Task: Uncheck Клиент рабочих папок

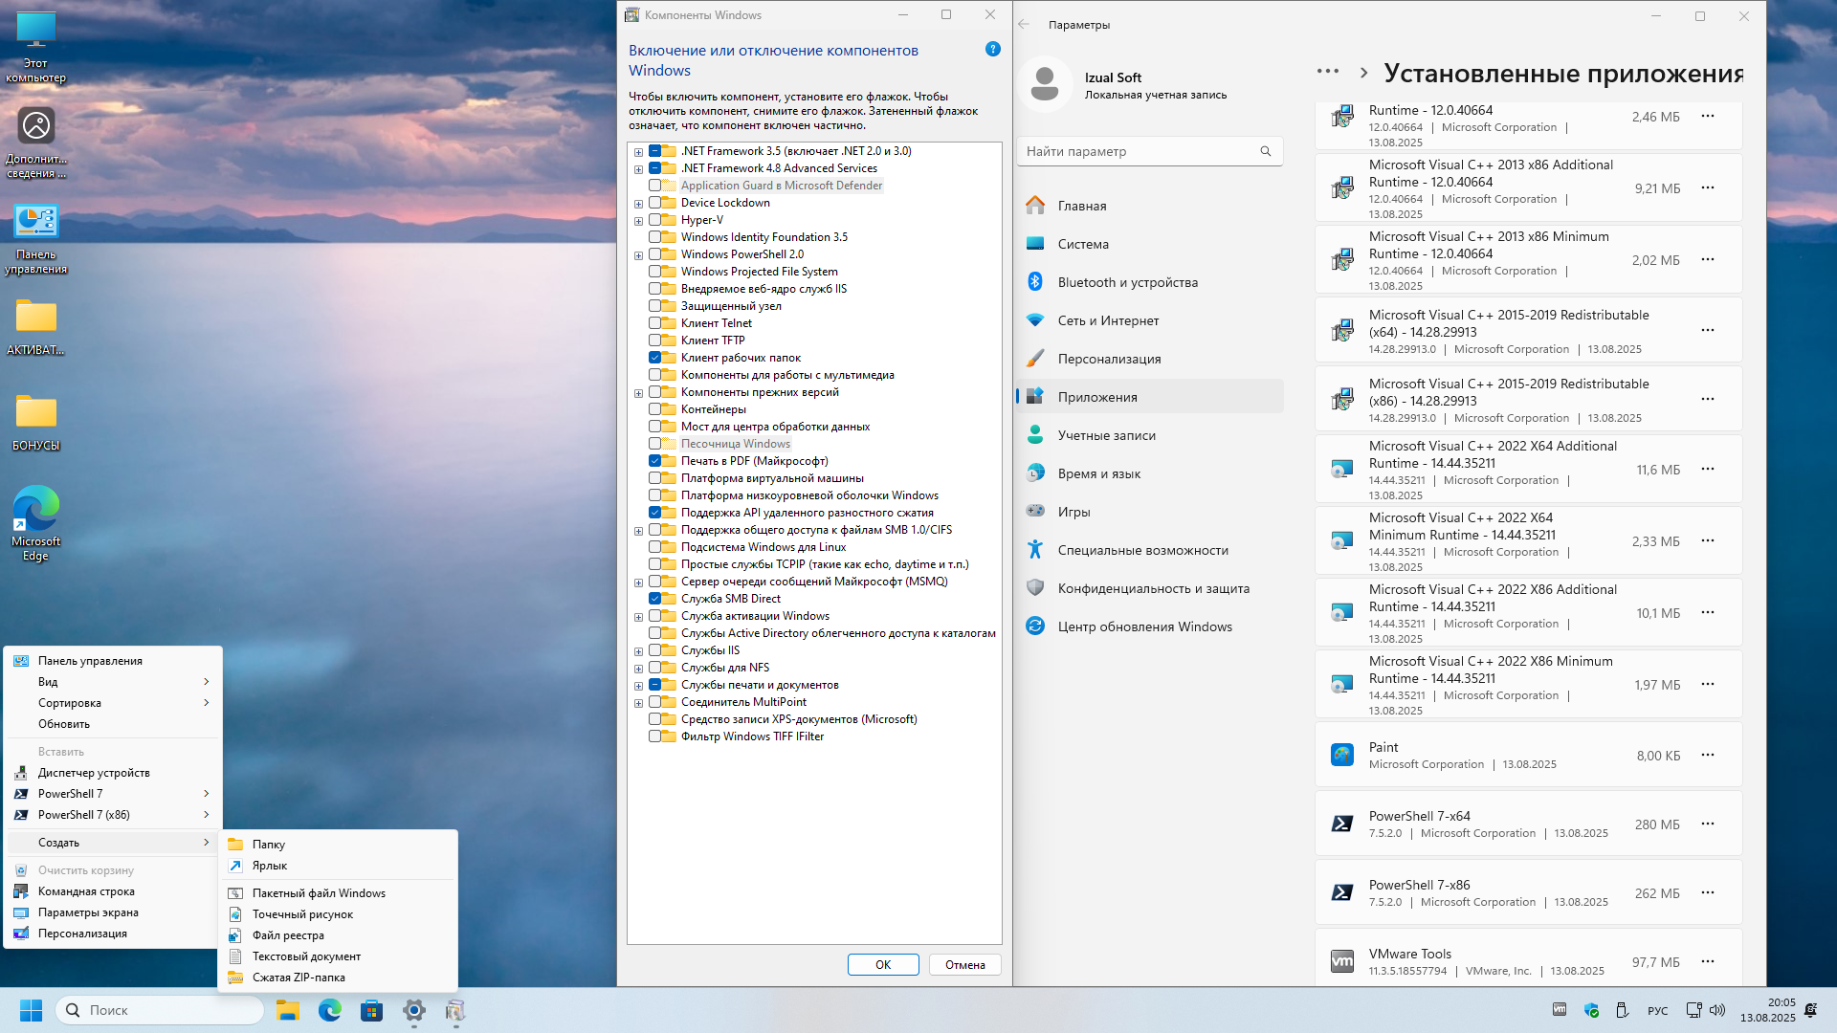Action: pos(655,358)
